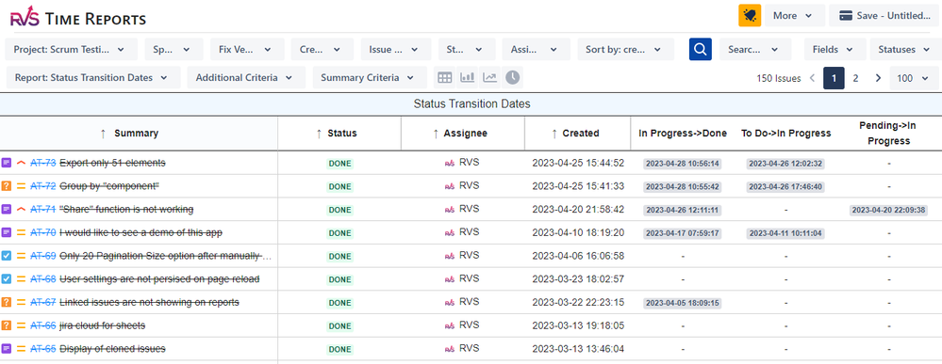
Task: Switch to the bar chart view icon
Action: [468, 77]
